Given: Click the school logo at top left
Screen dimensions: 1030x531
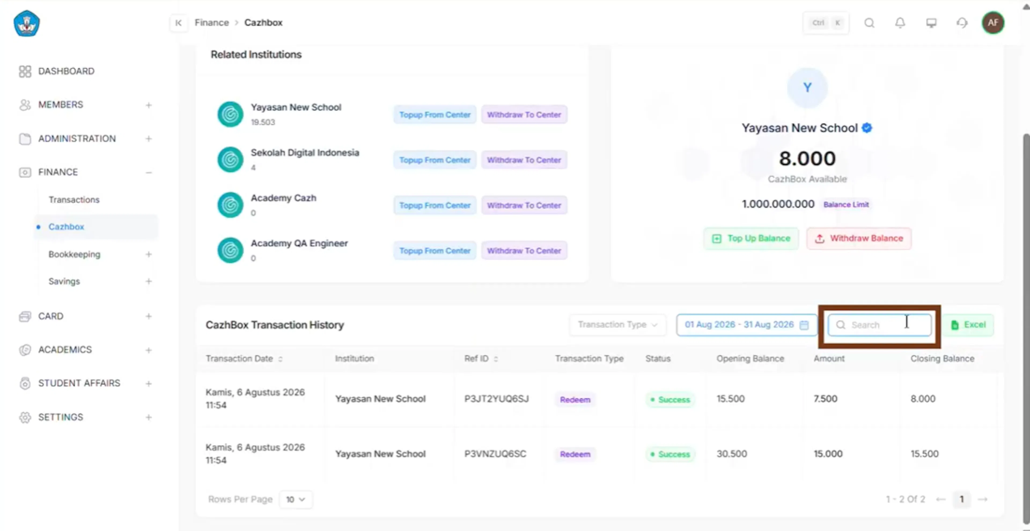Looking at the screenshot, I should [27, 23].
